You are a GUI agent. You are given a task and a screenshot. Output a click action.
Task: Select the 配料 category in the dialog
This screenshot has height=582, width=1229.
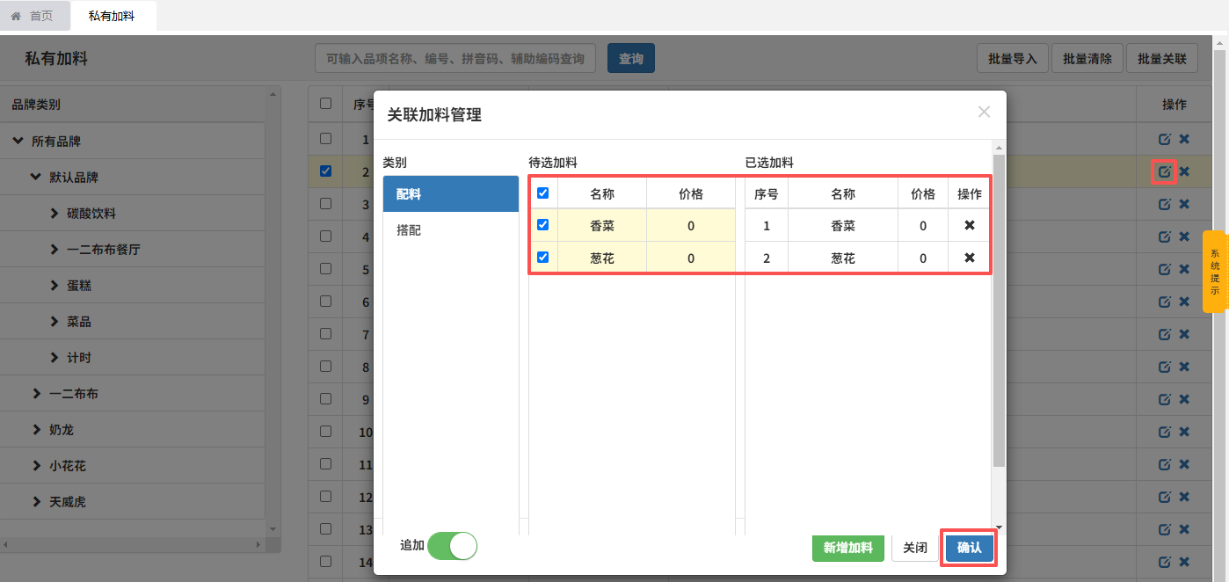coord(451,194)
